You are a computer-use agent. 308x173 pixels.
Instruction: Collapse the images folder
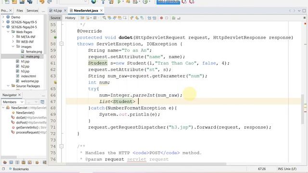(x=13, y=47)
